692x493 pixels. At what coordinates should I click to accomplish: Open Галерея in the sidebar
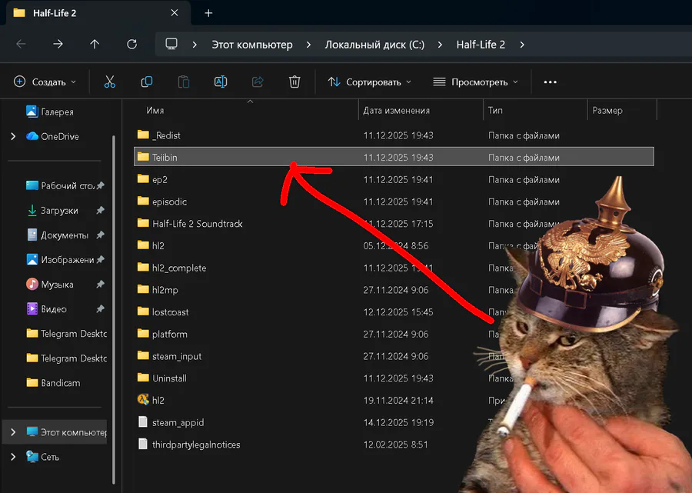pos(50,112)
